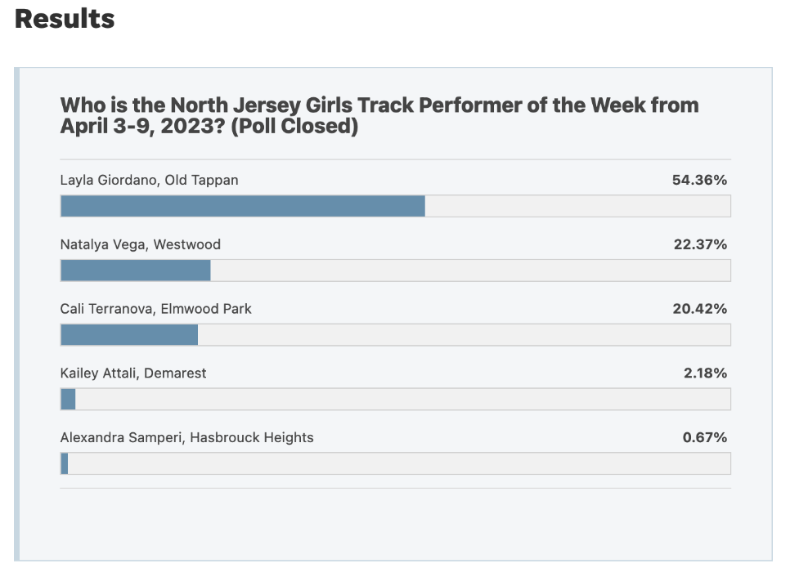This screenshot has width=790, height=577.
Task: Click Natalya Vega's blue result bar
Action: [136, 271]
